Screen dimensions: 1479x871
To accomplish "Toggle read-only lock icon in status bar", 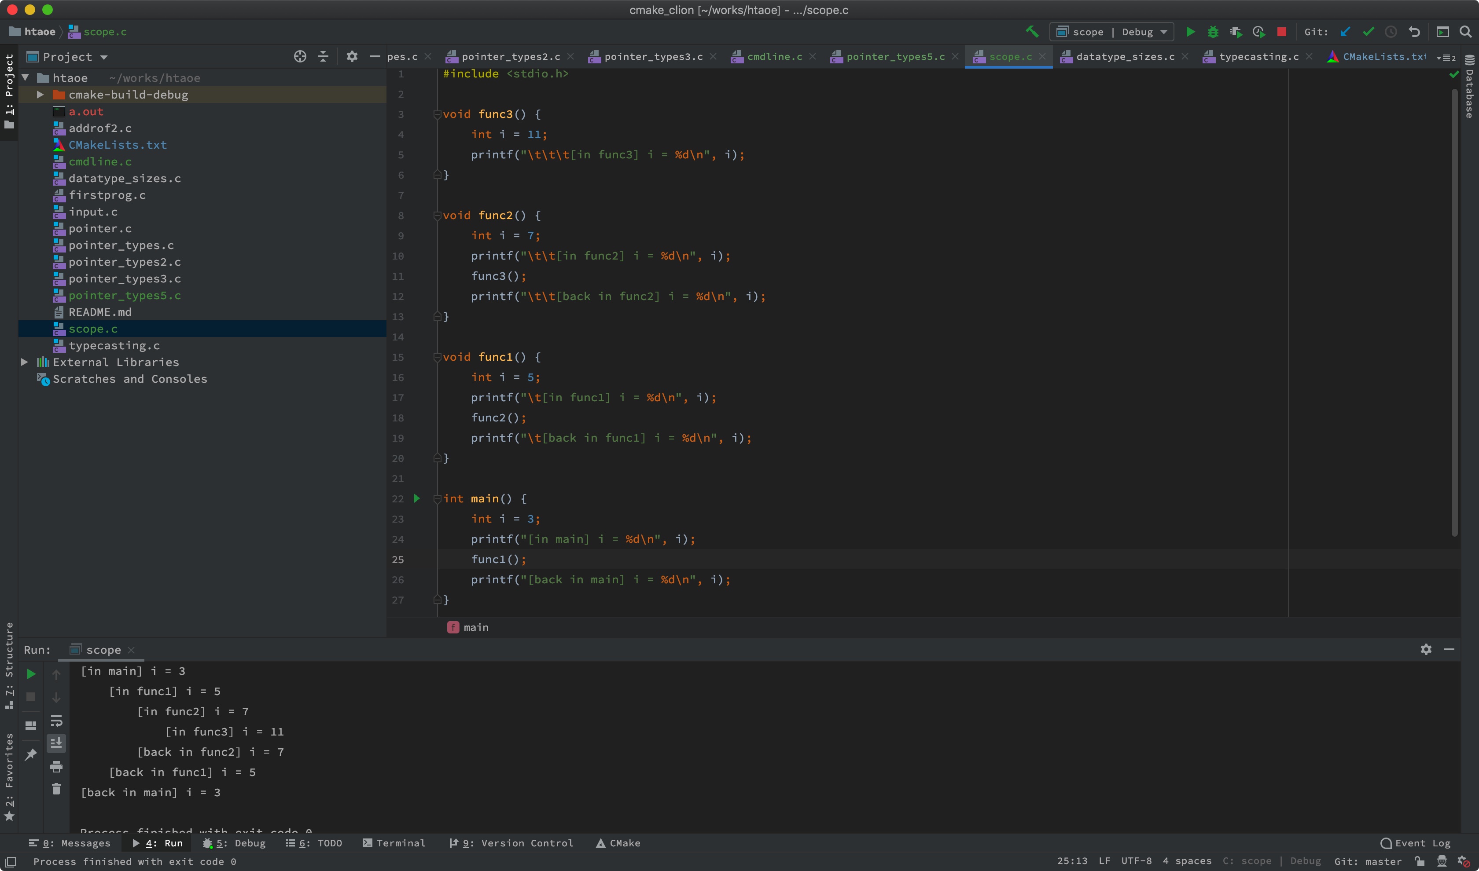I will coord(1419,861).
